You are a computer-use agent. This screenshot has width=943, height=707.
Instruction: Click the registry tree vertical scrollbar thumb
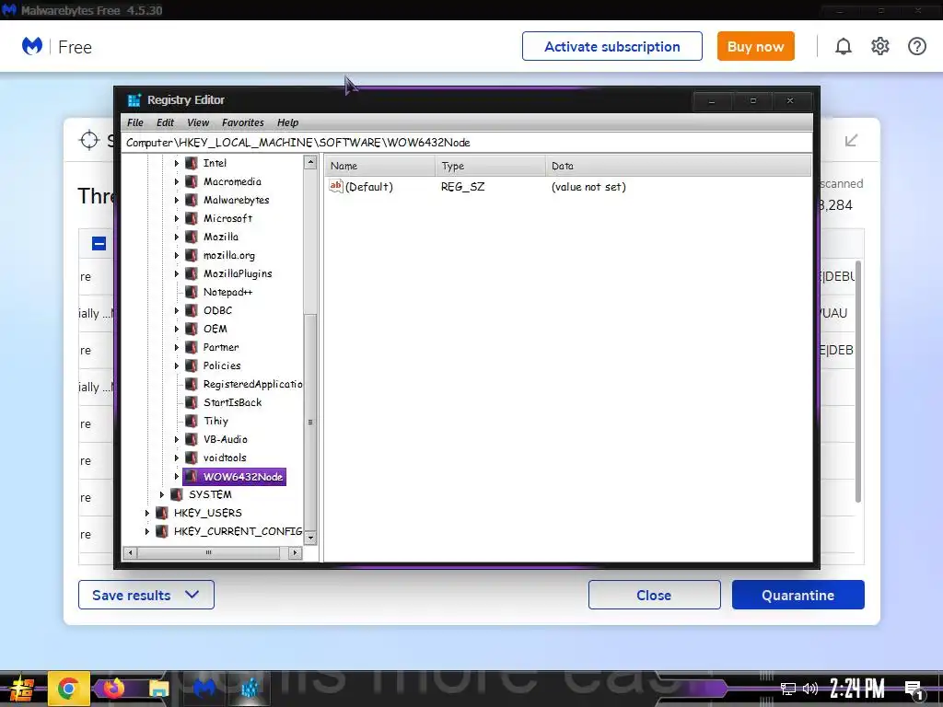tap(310, 421)
